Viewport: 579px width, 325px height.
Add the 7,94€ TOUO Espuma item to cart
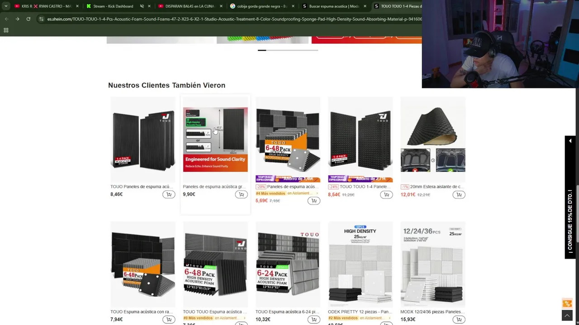coord(169,320)
